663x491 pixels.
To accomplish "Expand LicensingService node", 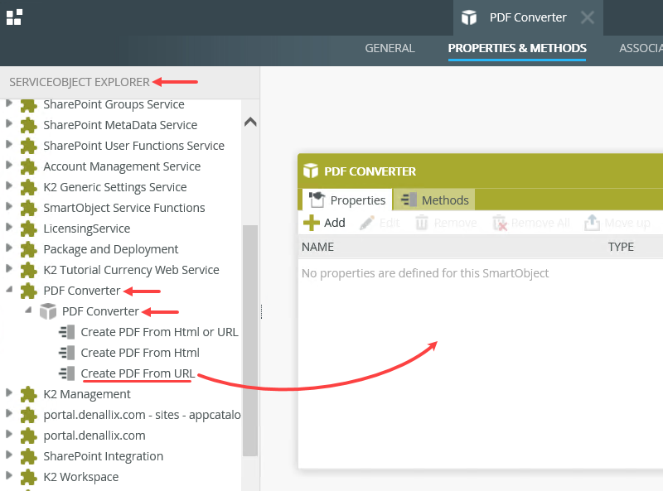I will [9, 227].
